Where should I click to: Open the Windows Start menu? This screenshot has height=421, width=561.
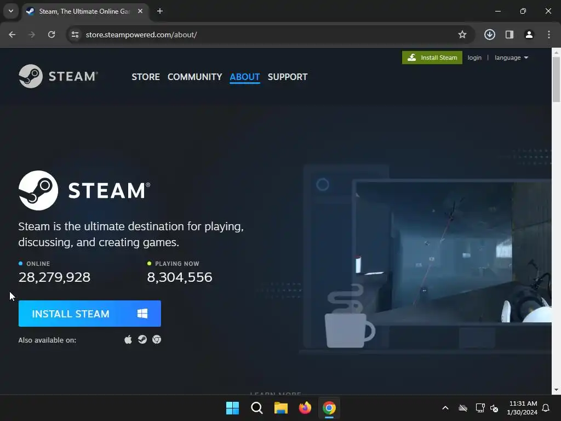click(x=232, y=408)
